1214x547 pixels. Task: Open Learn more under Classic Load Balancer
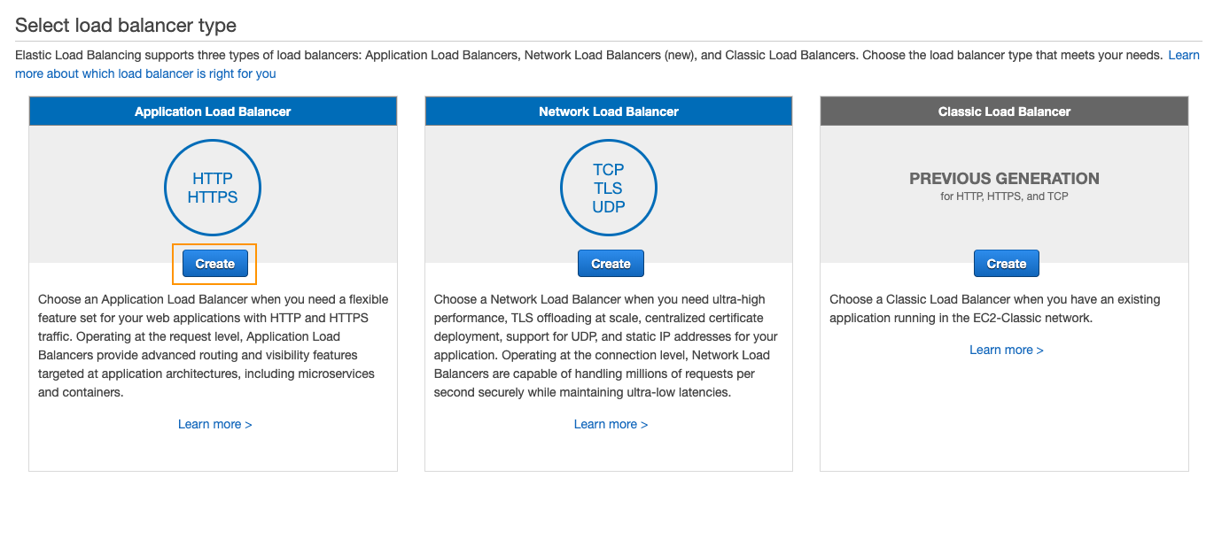(1007, 350)
